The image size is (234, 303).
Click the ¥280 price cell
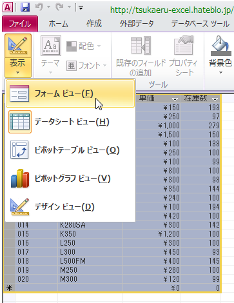tap(151, 270)
